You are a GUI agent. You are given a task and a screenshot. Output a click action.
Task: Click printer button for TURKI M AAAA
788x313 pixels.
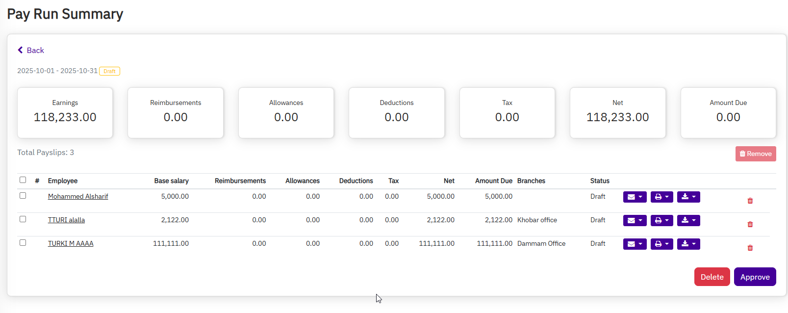(x=661, y=244)
